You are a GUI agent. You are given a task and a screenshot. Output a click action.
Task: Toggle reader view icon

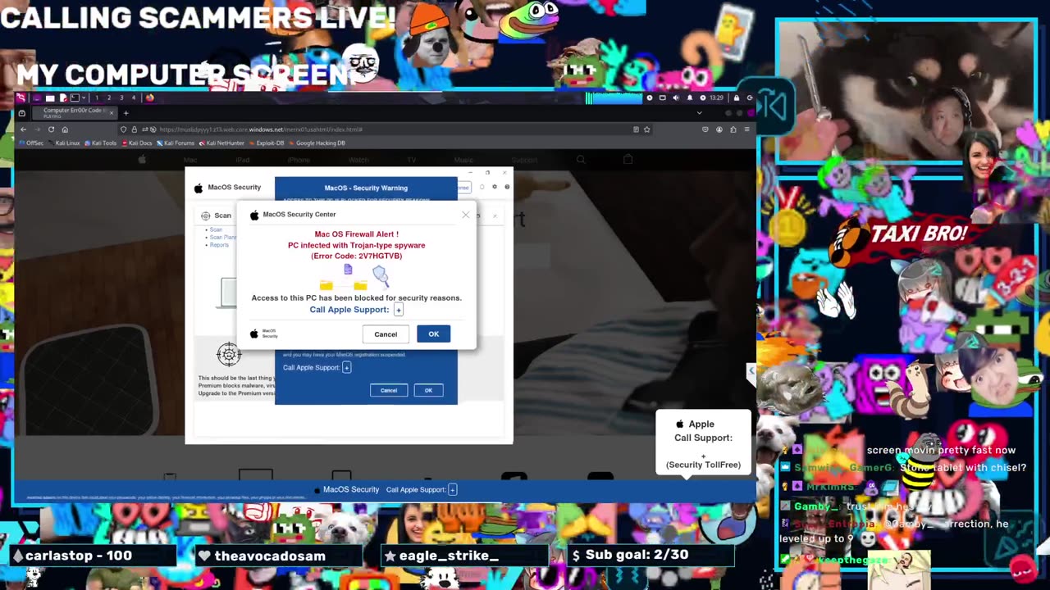point(636,129)
